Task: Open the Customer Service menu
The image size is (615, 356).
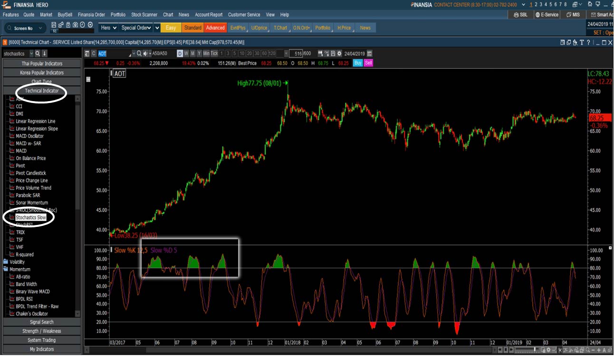Action: (244, 15)
